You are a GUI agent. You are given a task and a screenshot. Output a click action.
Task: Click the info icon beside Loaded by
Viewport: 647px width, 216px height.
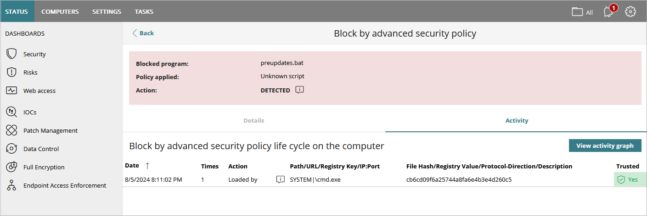click(280, 179)
